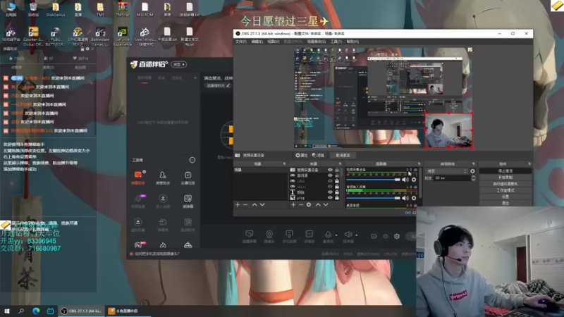Toggle lock on video capture device source

tap(337, 170)
